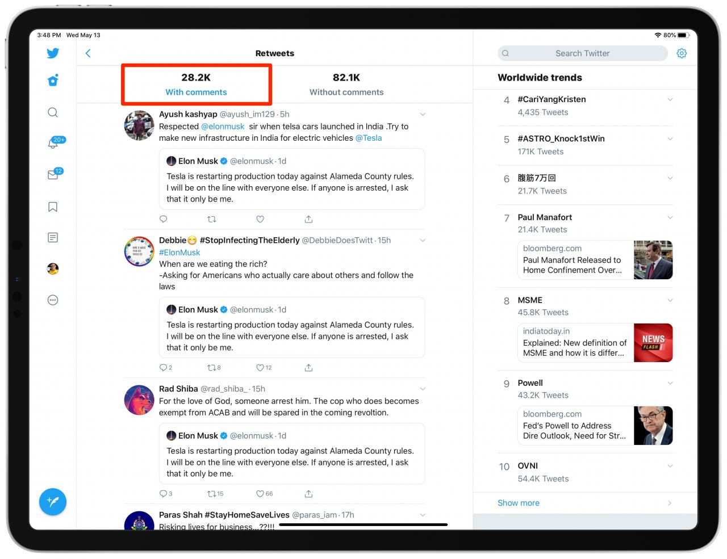Screen dimensions: 727x559
Task: Open Rad Shiba's profile picture
Action: (139, 400)
